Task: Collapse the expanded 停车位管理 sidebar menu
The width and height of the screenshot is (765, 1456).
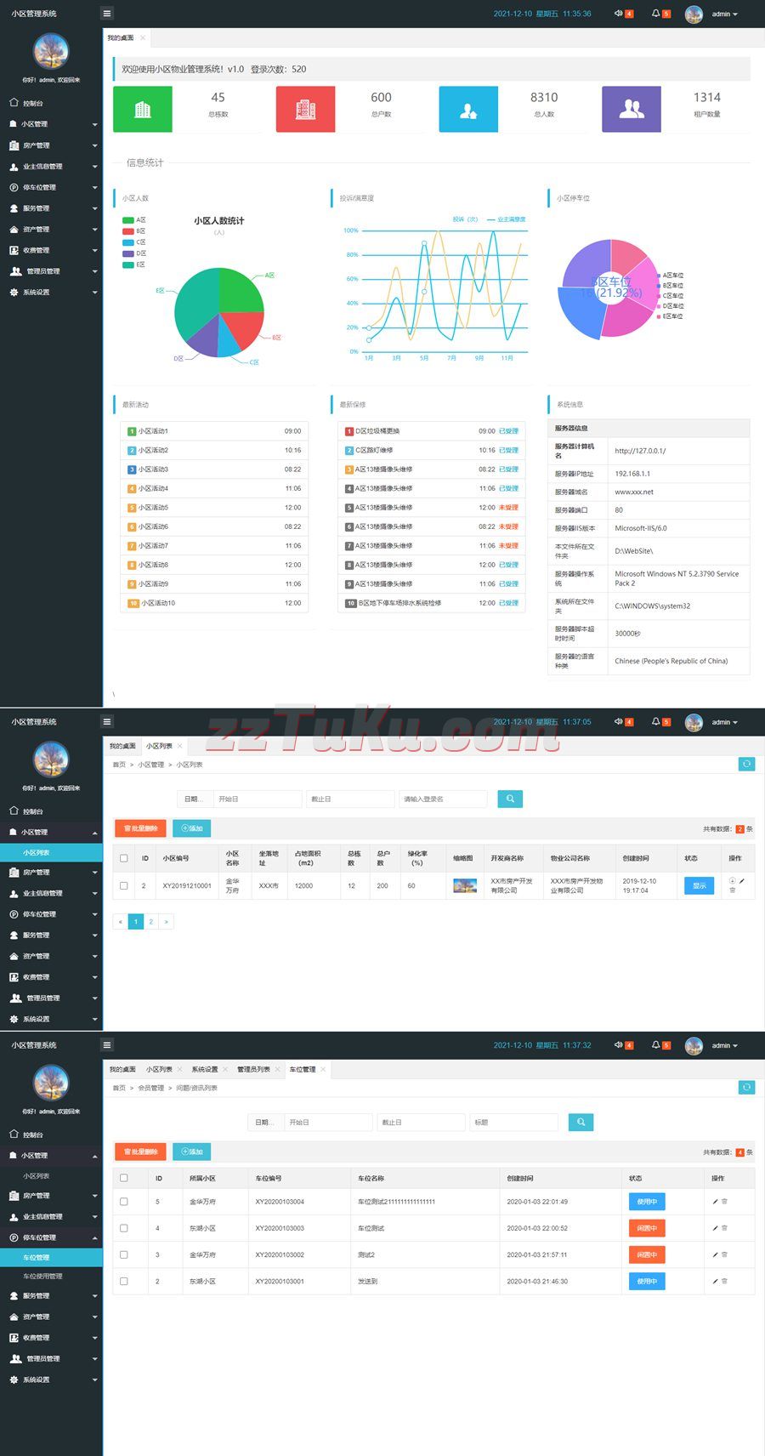Action: tap(51, 1237)
